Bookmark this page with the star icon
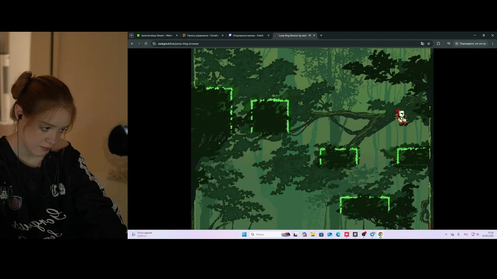This screenshot has height=279, width=497. pos(429,43)
